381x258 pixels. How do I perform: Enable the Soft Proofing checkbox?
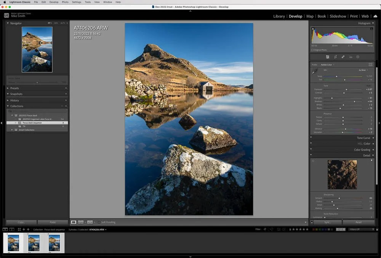point(99,222)
